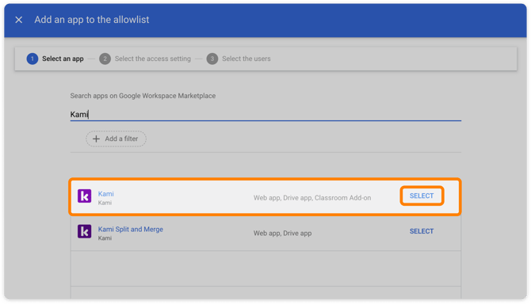The height and width of the screenshot is (304, 531).
Task: Close the Add an app dialog
Action: (x=19, y=20)
